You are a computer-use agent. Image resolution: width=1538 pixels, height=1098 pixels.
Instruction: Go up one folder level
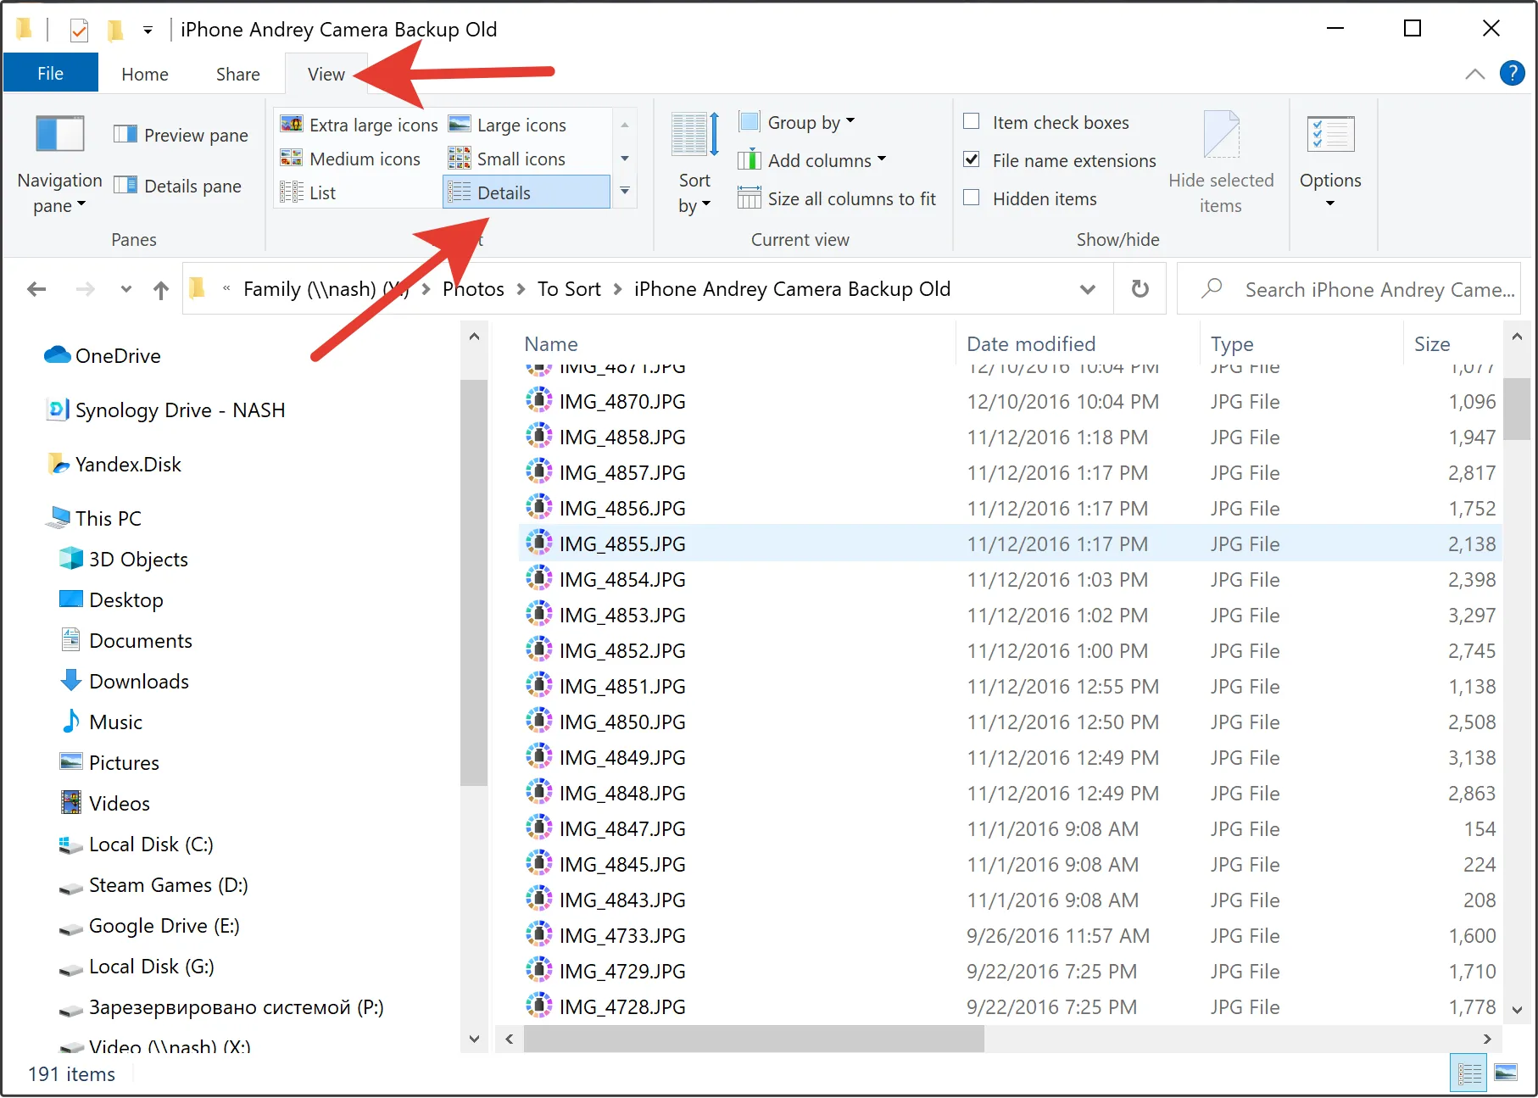[x=161, y=290]
